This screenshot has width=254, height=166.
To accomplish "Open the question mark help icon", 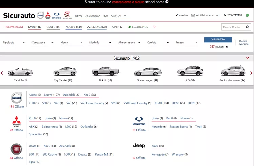I will click(167, 2).
